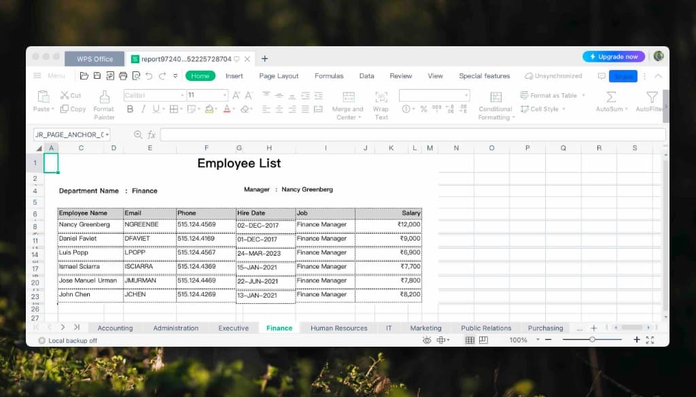Toggle align text right
Viewport: 696px width, 397px height.
(x=292, y=109)
